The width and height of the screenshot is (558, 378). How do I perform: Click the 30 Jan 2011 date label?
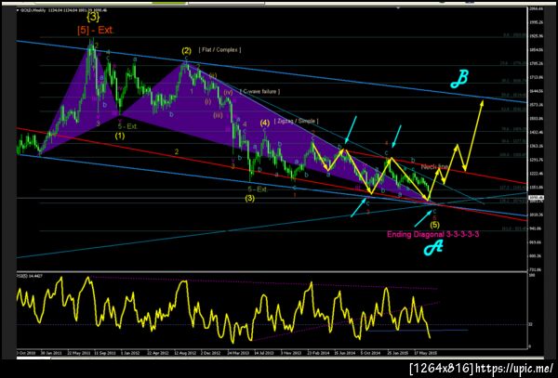point(51,353)
